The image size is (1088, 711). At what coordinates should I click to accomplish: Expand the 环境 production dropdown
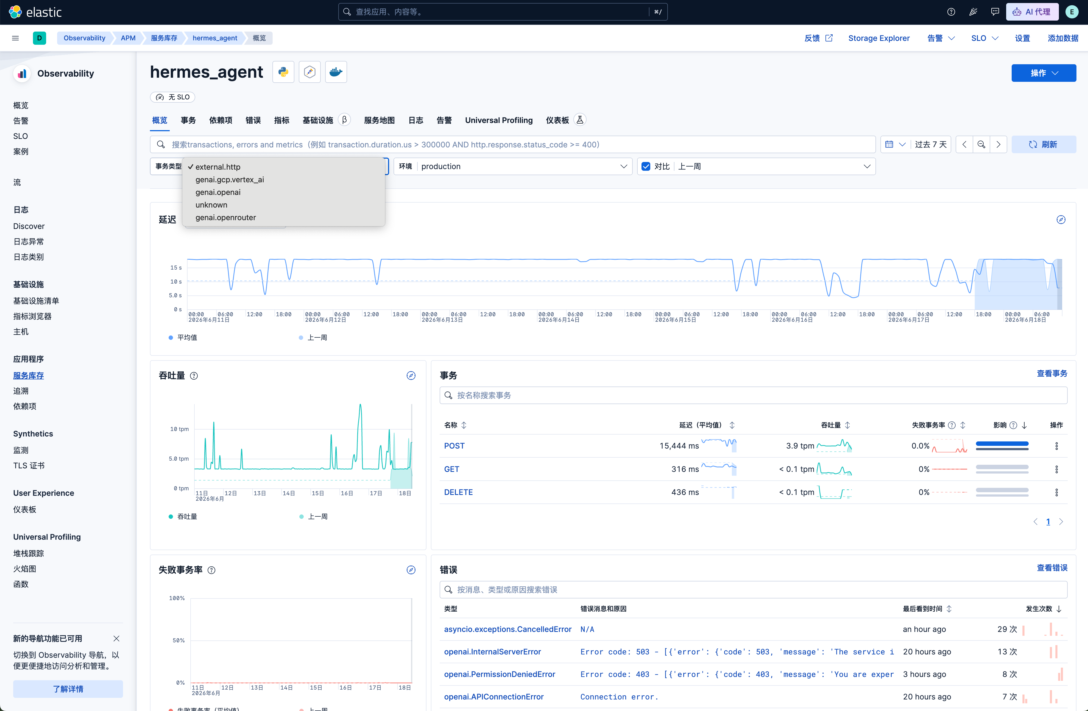tap(512, 166)
